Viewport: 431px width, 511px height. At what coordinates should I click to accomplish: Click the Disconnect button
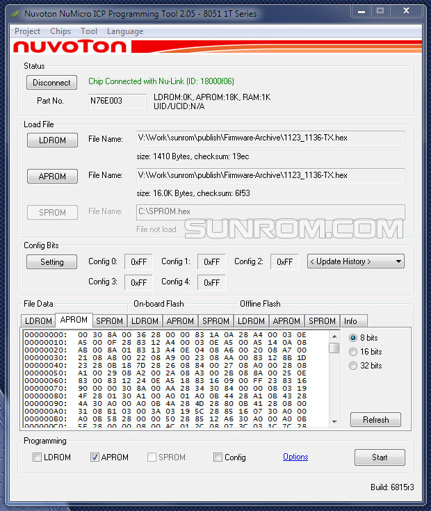(52, 83)
